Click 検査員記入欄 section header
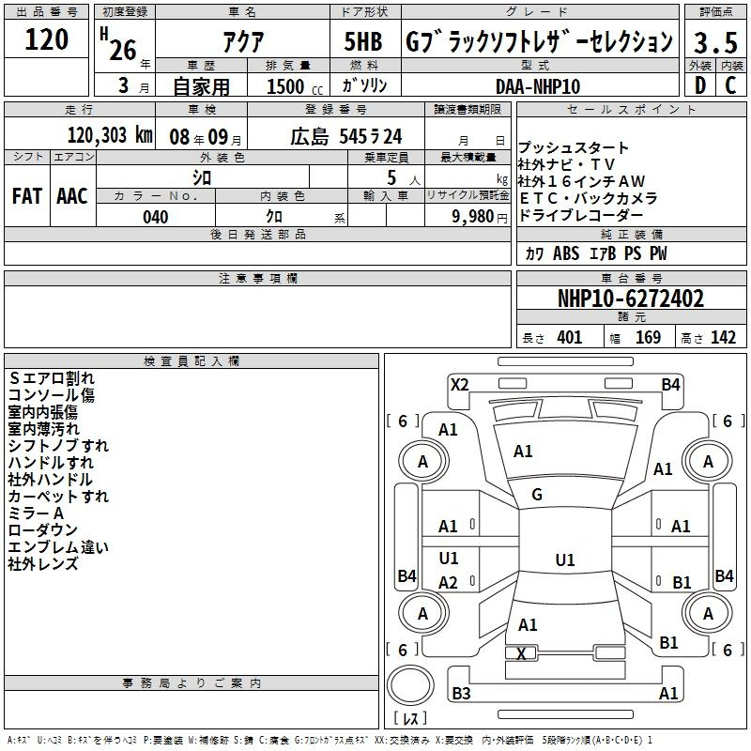The height and width of the screenshot is (751, 751). tap(192, 361)
